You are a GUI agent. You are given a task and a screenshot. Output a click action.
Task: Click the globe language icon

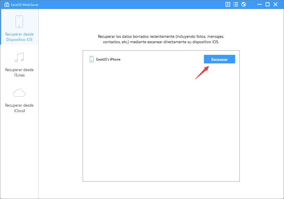(243, 4)
